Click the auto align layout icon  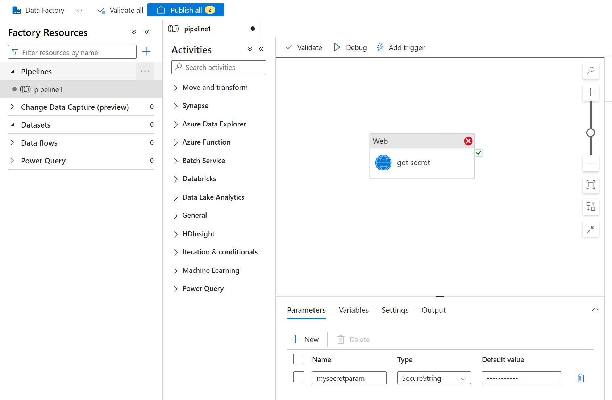pos(591,207)
